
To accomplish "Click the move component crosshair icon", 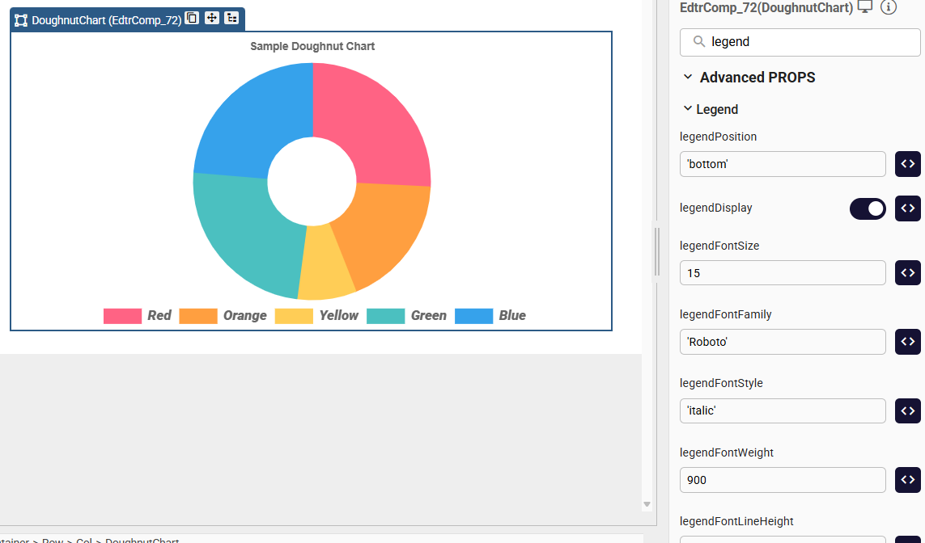I will pyautogui.click(x=212, y=19).
